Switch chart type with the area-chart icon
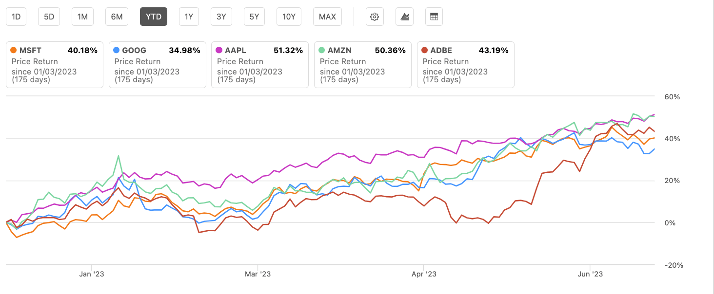714x294 pixels. [405, 17]
